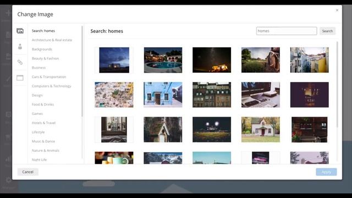352x198 pixels.
Task: Open the Design category
Action: [37, 95]
